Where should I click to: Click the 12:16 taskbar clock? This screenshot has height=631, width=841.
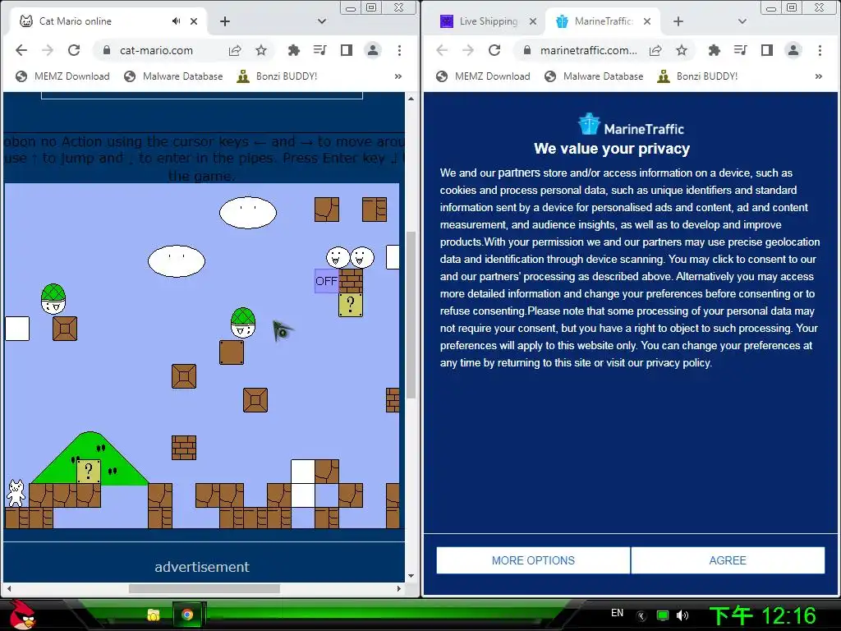763,616
